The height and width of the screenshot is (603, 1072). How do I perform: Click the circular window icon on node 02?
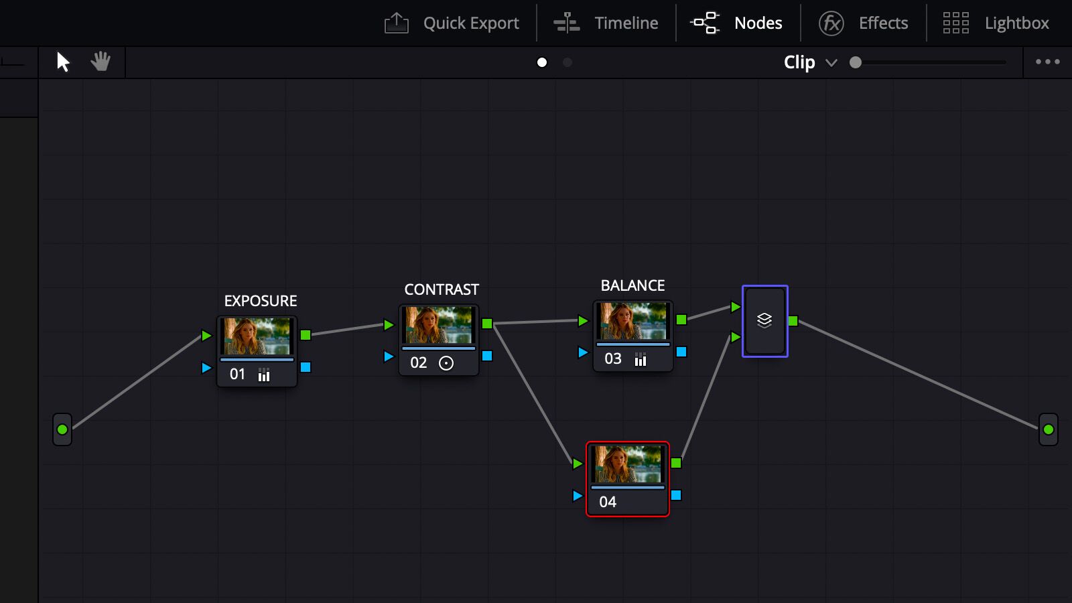(446, 363)
